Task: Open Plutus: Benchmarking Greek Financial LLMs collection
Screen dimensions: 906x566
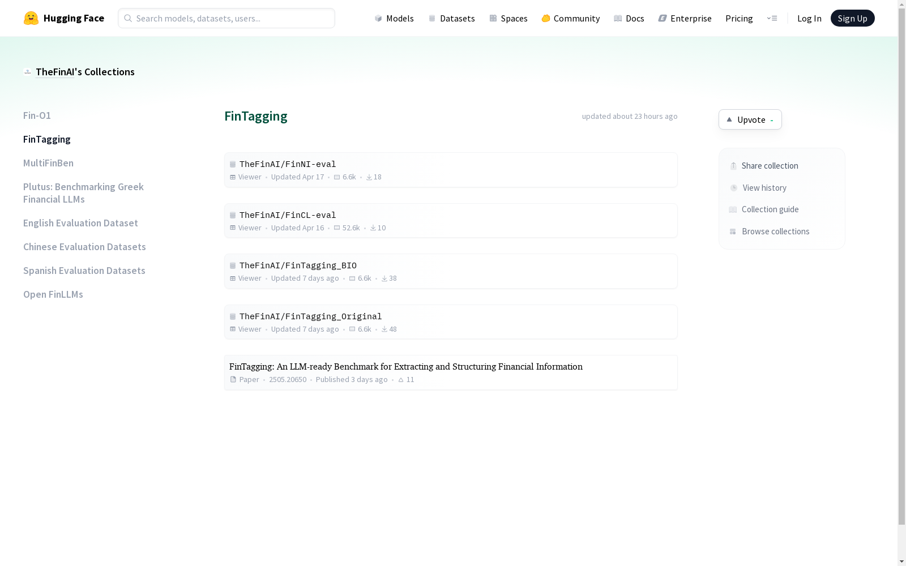Action: pyautogui.click(x=83, y=193)
